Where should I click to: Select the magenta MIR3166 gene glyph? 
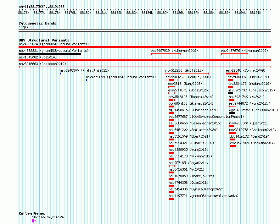[34, 221]
